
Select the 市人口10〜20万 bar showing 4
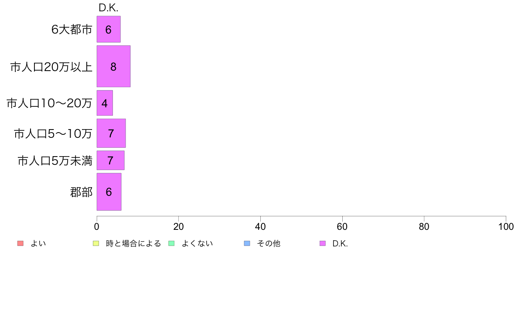pos(105,103)
